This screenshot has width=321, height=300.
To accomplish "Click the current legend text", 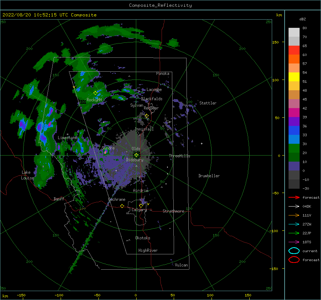I will tap(310, 251).
